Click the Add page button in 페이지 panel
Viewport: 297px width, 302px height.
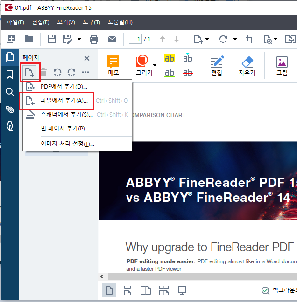click(30, 72)
